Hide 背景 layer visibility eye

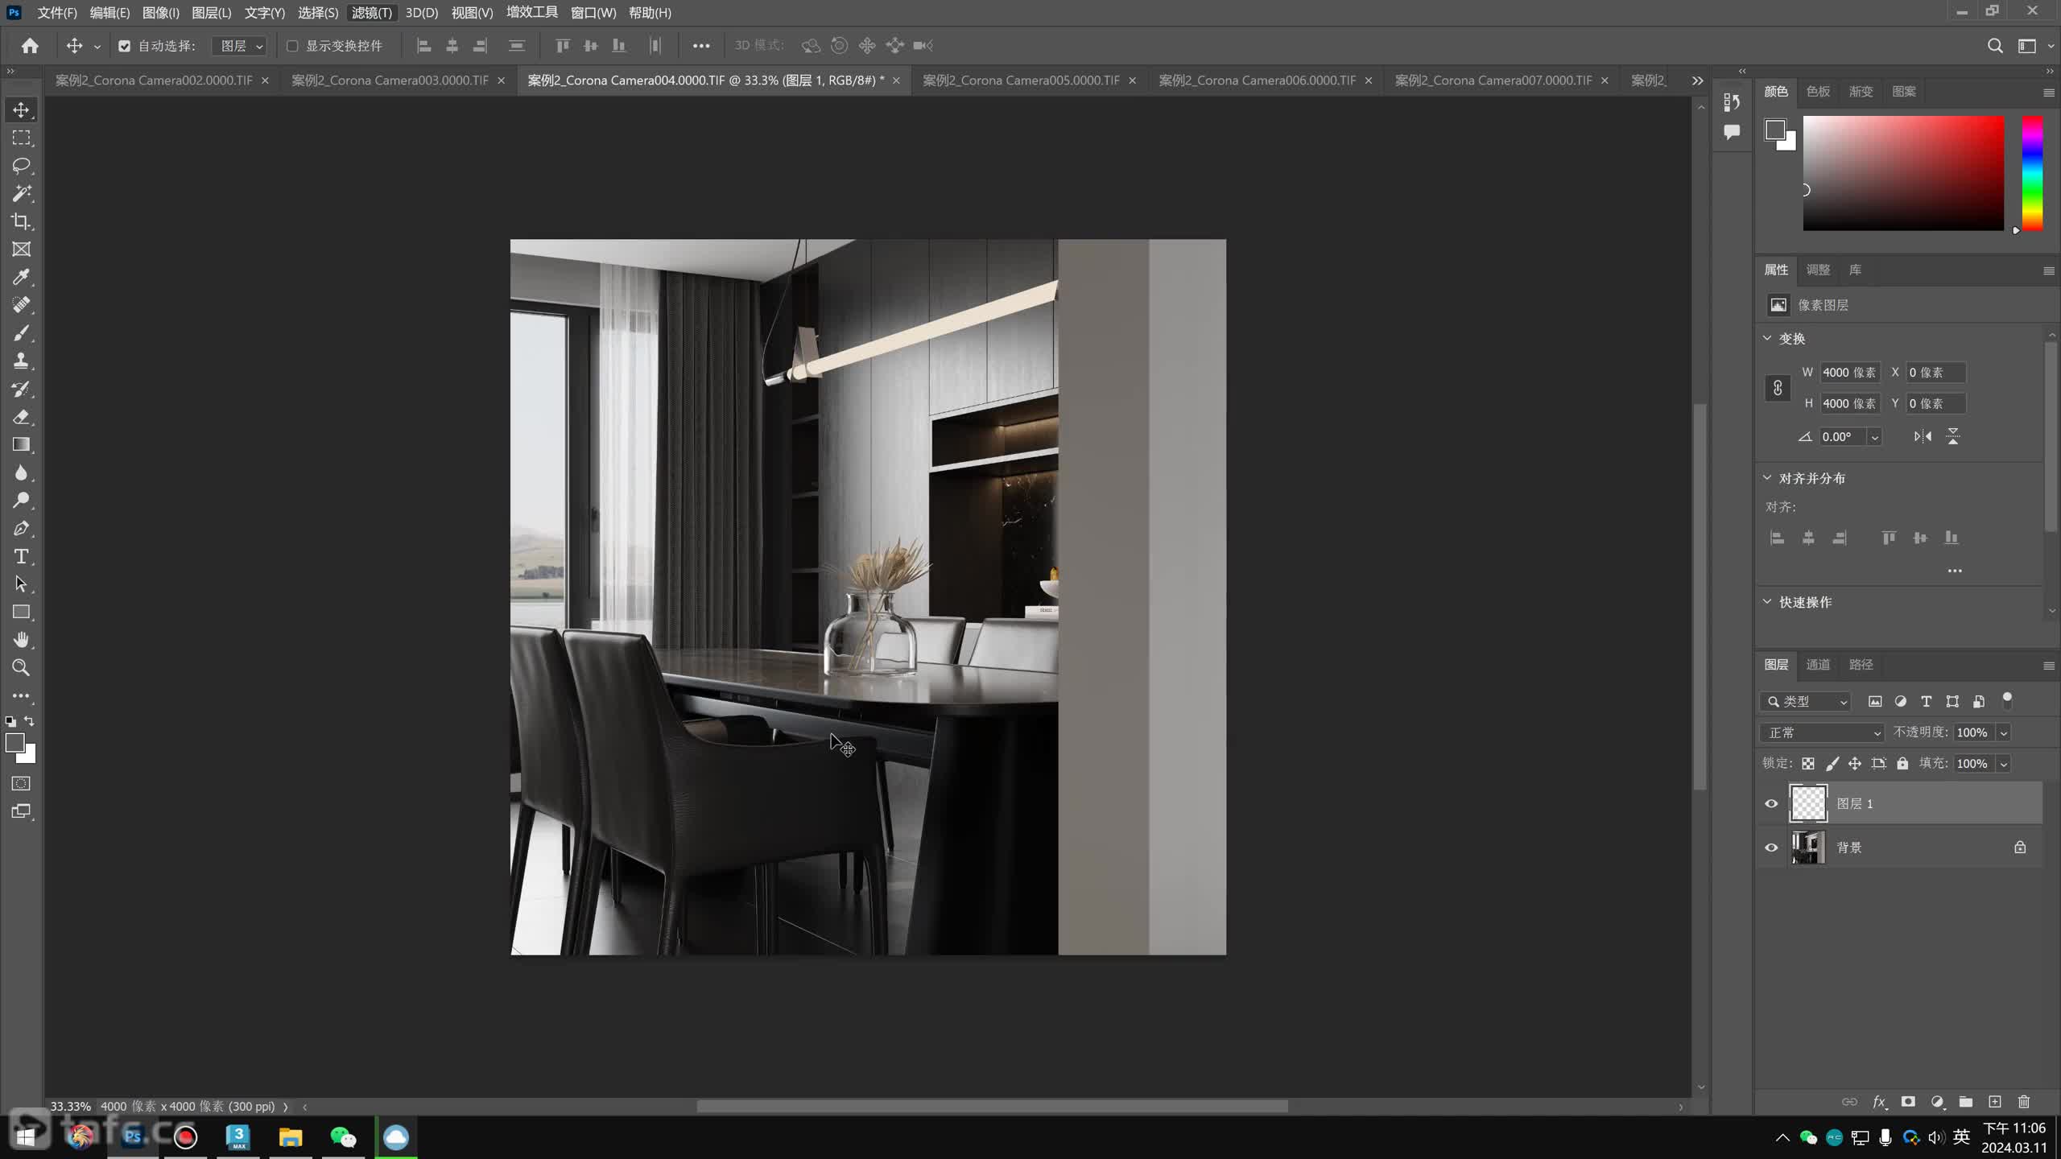click(x=1771, y=848)
